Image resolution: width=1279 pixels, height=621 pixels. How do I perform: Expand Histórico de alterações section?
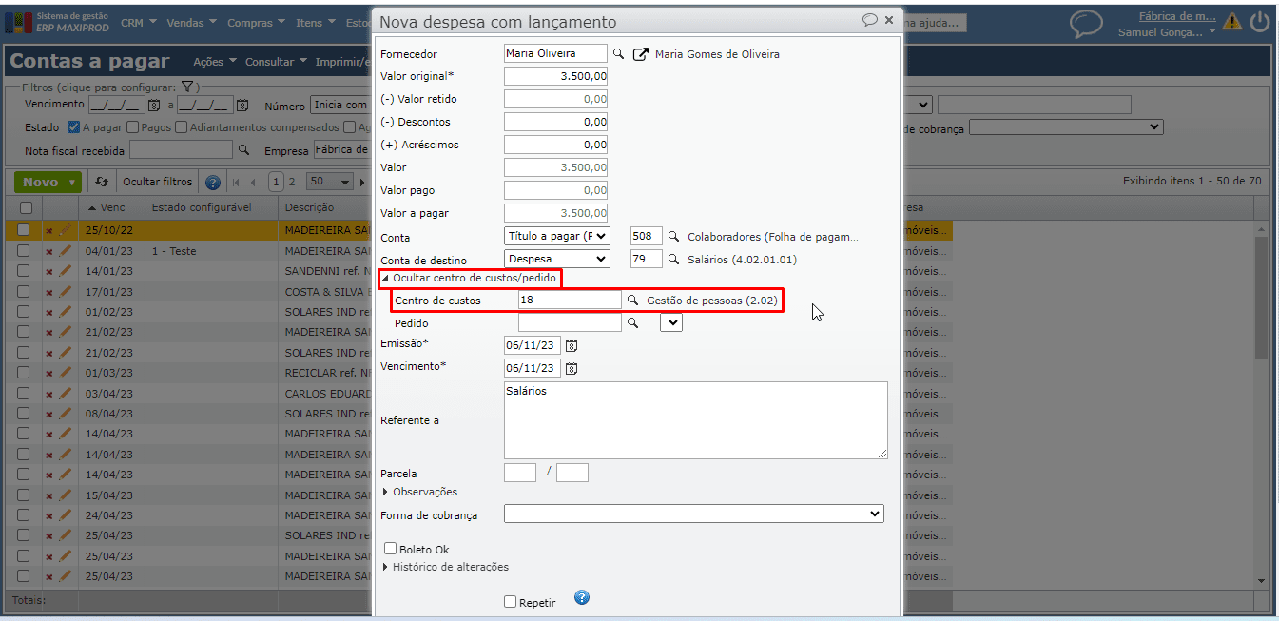pos(445,567)
